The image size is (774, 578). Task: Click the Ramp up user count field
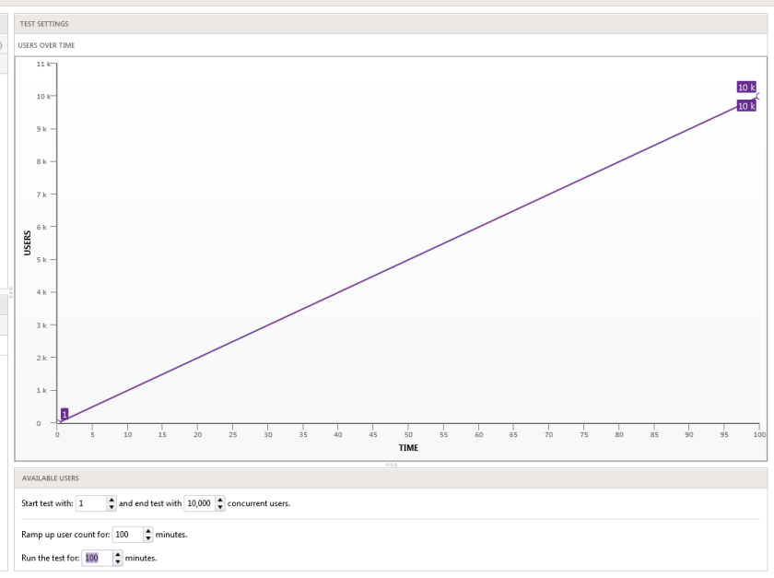[128, 535]
